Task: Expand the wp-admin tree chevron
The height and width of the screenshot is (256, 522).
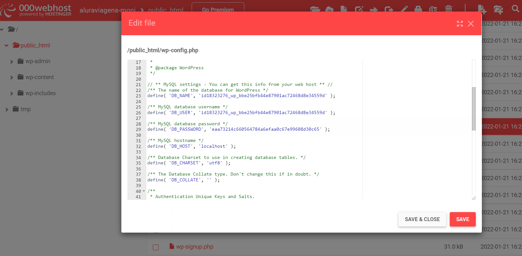Action: click(12, 62)
